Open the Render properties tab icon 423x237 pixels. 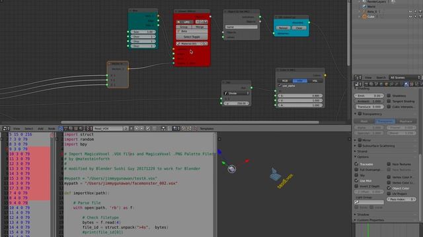coord(365,84)
